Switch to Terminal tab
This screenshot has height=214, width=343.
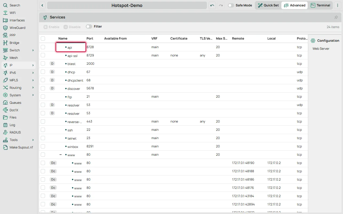[x=320, y=5]
